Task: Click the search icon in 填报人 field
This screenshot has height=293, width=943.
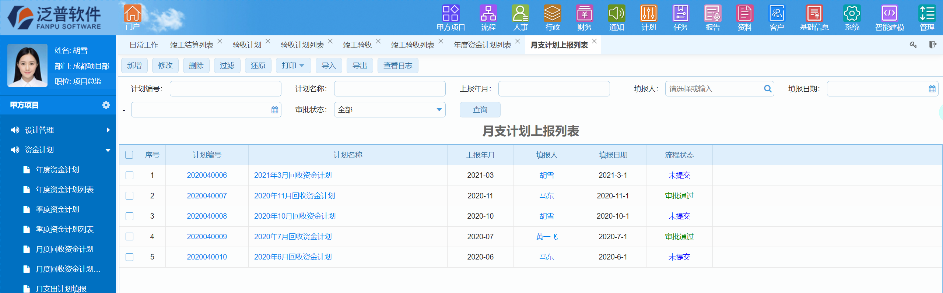Action: pyautogui.click(x=768, y=89)
